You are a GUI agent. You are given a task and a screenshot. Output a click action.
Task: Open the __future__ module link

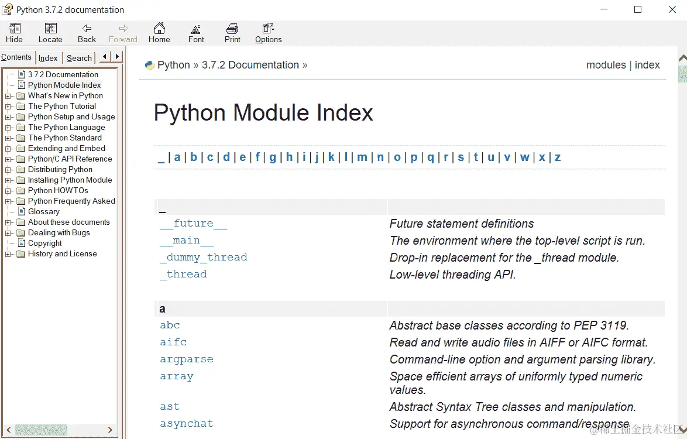[x=193, y=224]
